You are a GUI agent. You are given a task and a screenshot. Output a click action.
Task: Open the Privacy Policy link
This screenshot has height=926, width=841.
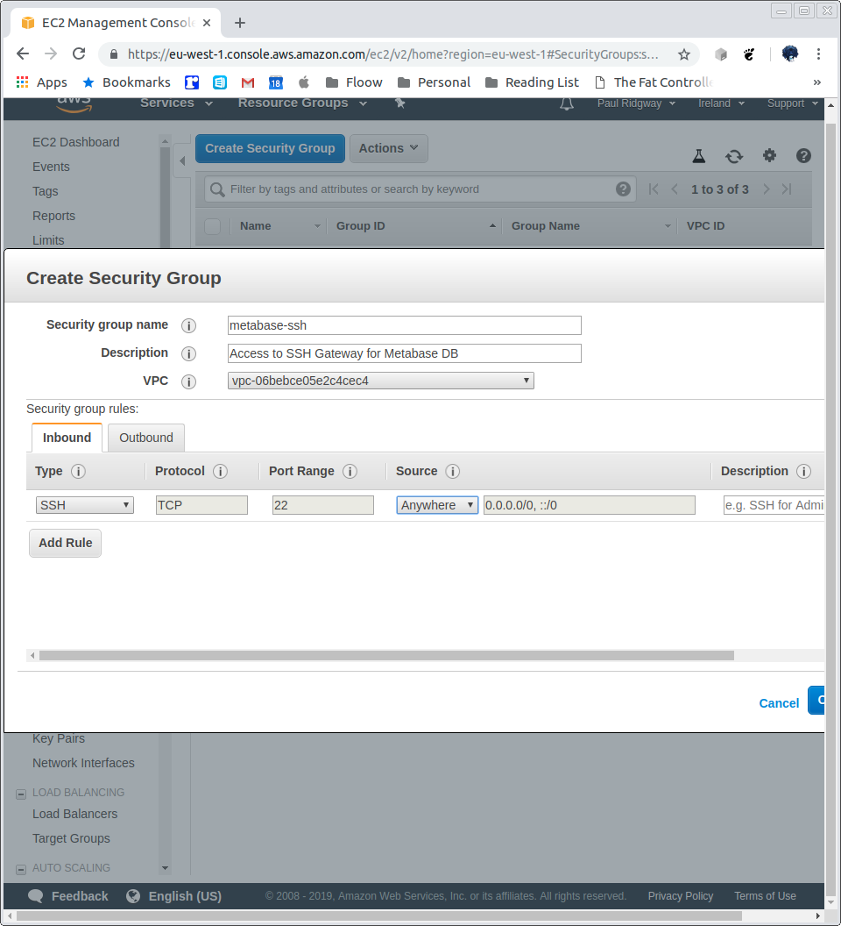[681, 896]
